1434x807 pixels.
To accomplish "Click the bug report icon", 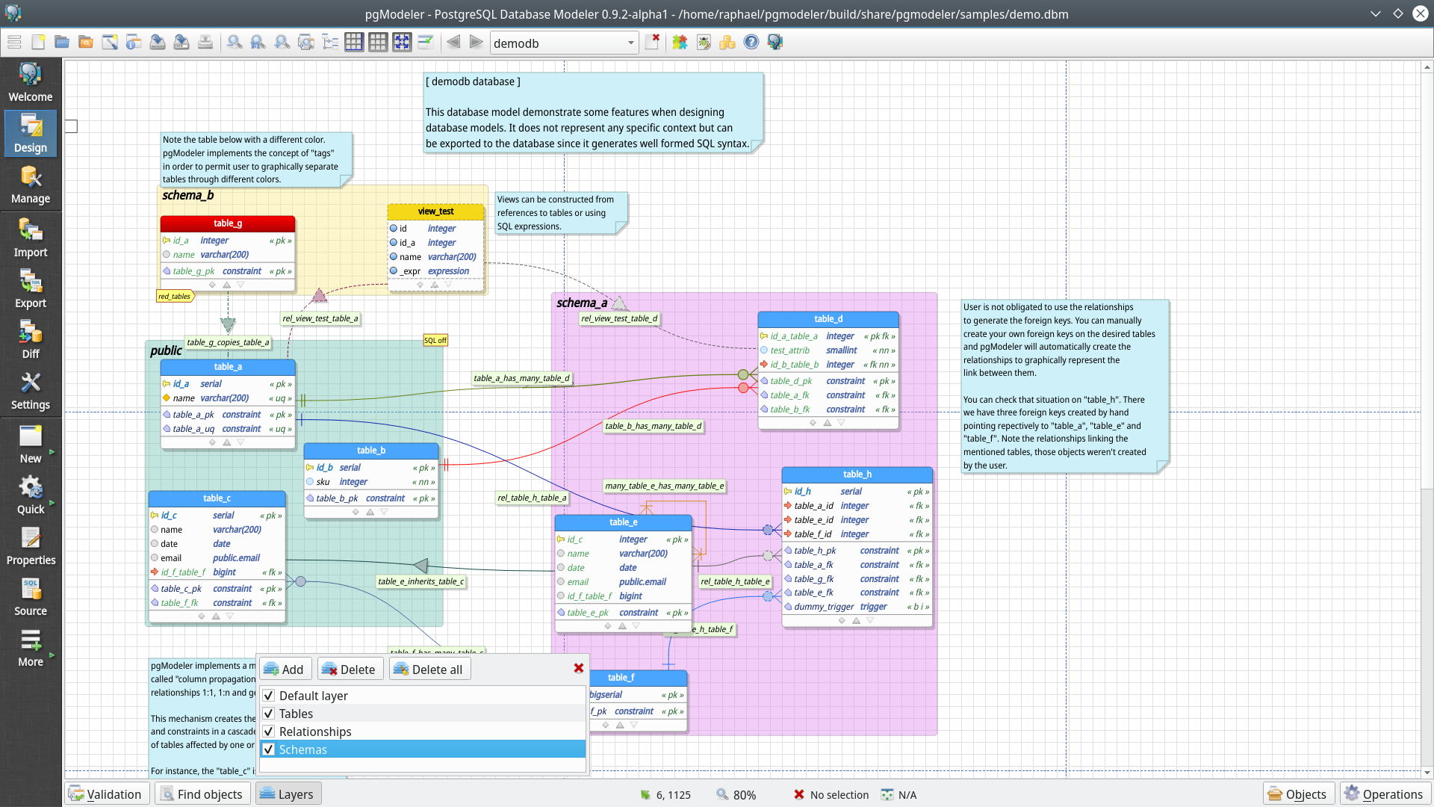I will coord(704,43).
